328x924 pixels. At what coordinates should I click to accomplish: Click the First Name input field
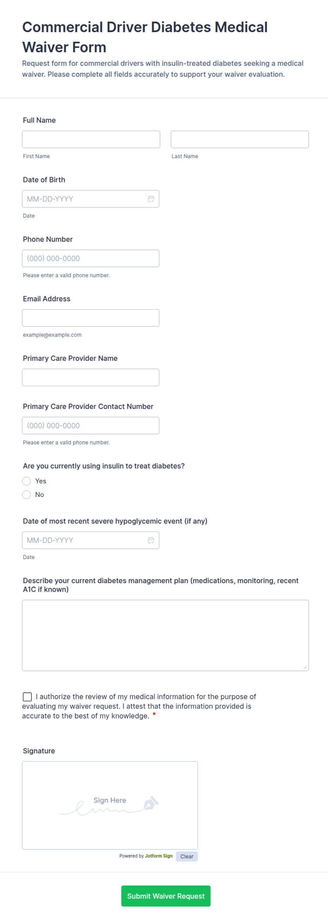pyautogui.click(x=91, y=139)
